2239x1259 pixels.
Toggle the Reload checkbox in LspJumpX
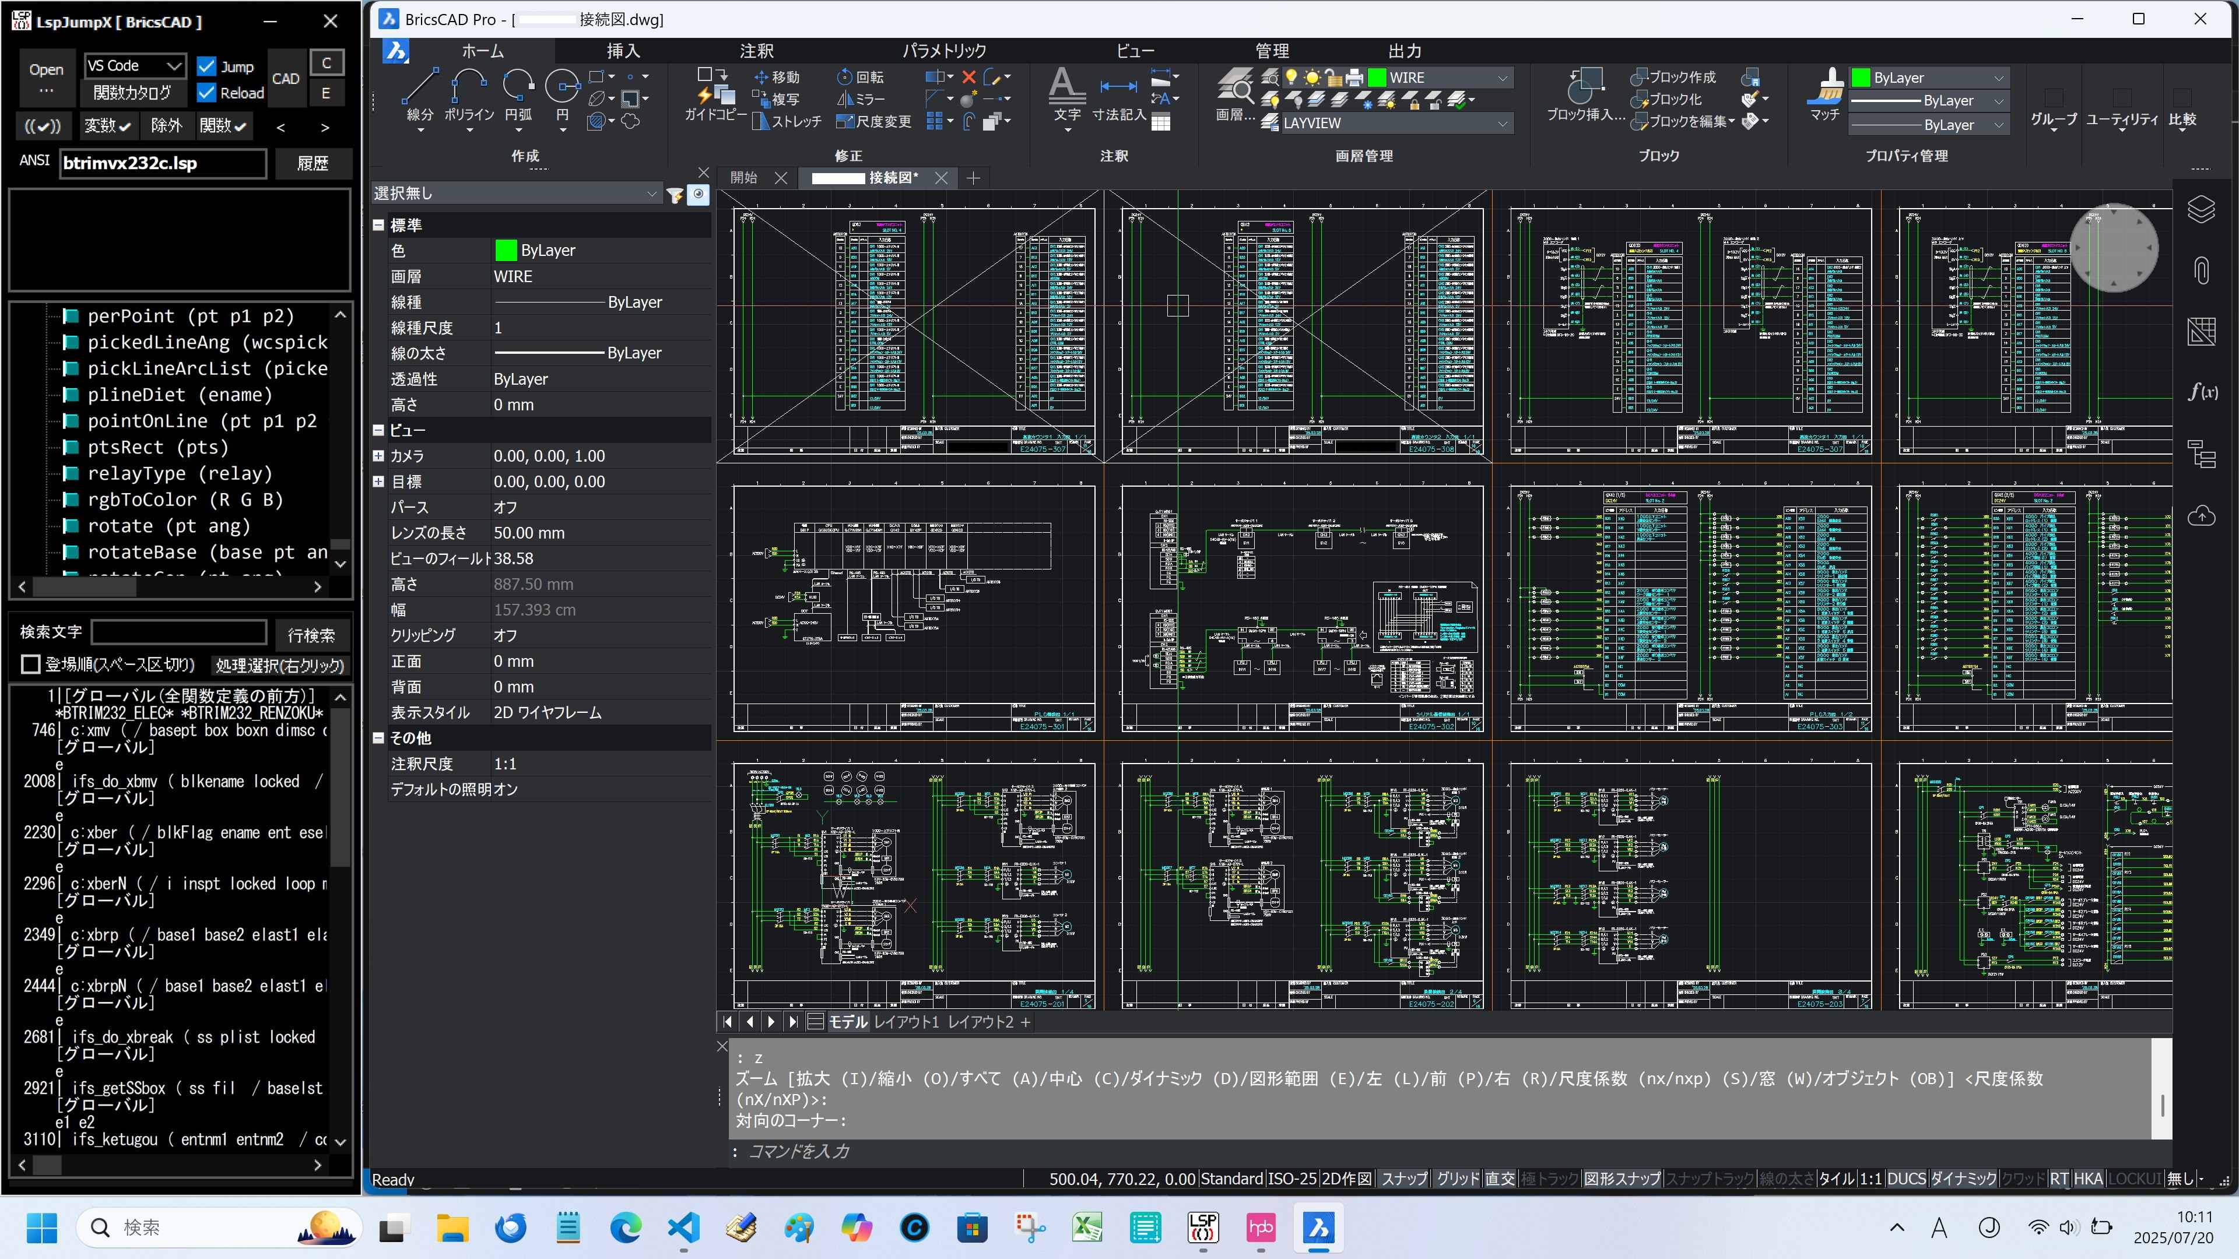pyautogui.click(x=207, y=92)
